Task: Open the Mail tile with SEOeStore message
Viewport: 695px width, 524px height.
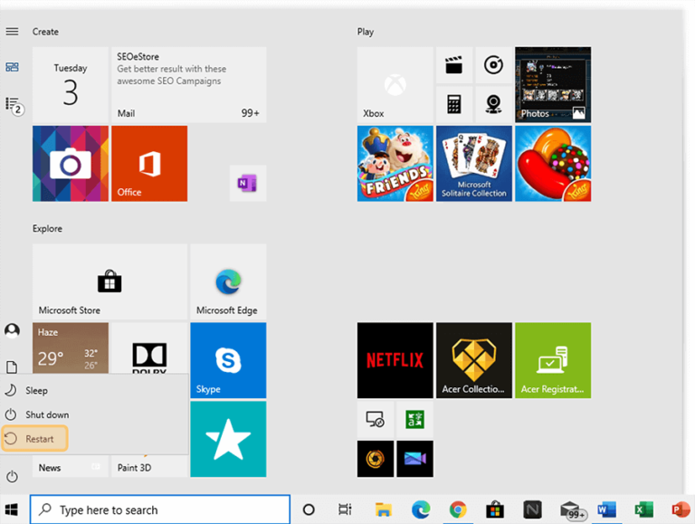Action: pos(189,85)
